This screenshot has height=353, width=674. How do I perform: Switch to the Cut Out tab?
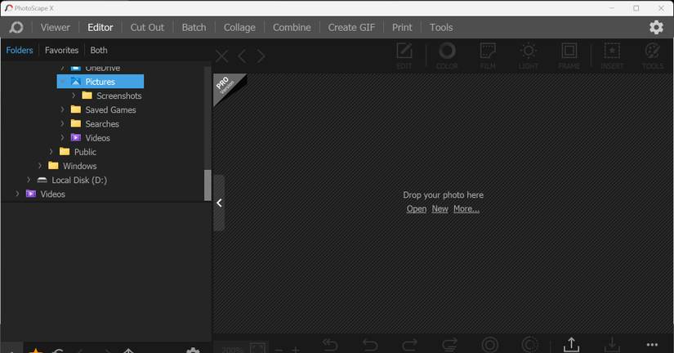pos(147,28)
